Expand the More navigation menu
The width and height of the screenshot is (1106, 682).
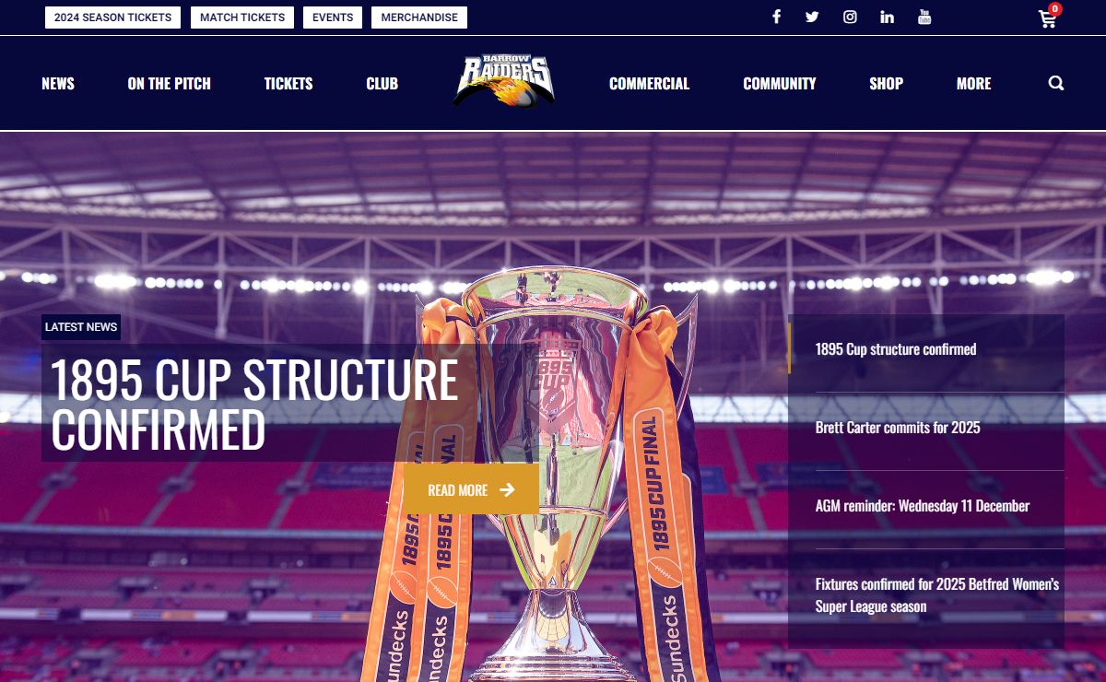[x=973, y=83]
